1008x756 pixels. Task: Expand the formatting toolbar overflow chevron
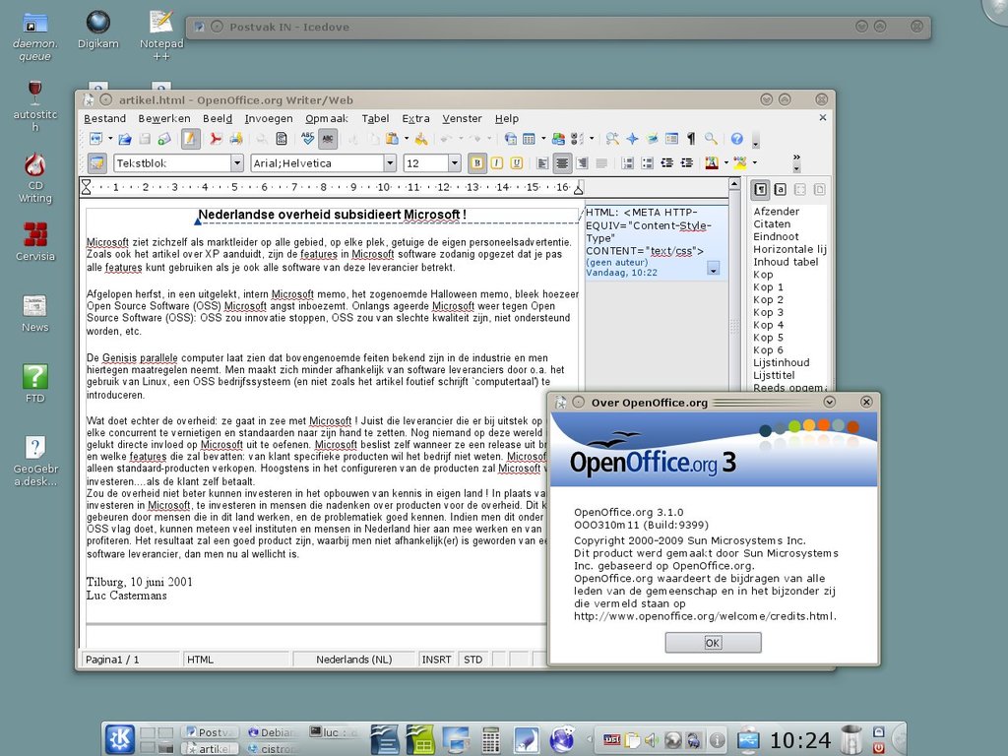click(796, 157)
